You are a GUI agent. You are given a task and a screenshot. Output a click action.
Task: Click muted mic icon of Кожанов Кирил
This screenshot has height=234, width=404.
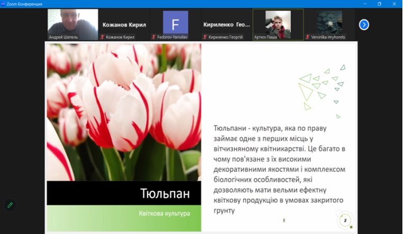click(102, 37)
